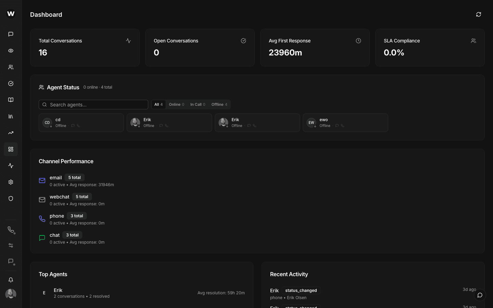
Task: Open chat with agent cd
Action: point(73,126)
